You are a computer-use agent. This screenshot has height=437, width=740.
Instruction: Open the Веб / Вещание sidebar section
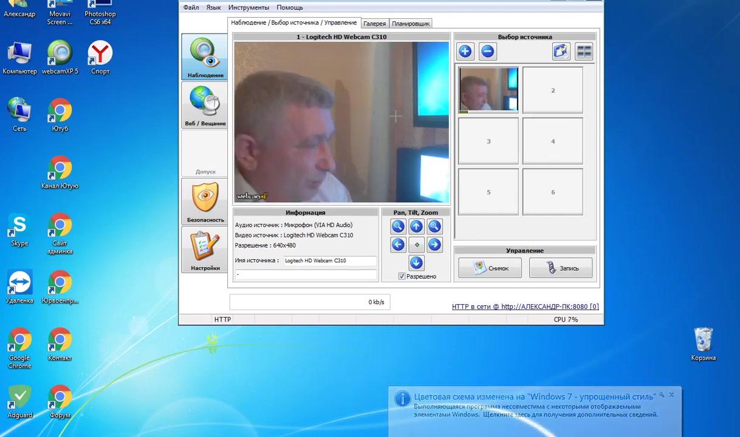[x=205, y=106]
